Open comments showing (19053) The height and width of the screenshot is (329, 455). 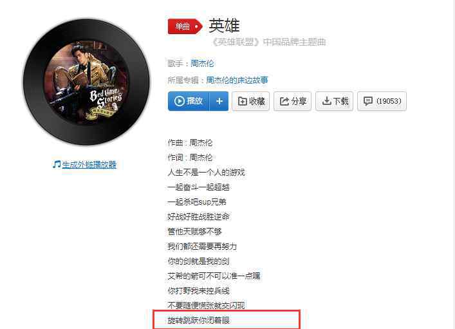[x=382, y=101]
